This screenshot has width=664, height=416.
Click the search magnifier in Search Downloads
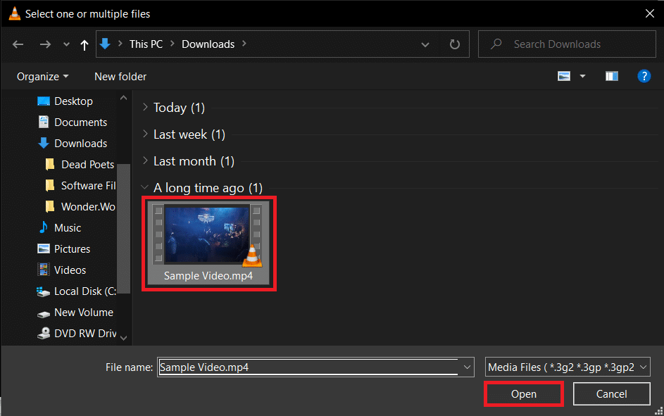click(495, 44)
